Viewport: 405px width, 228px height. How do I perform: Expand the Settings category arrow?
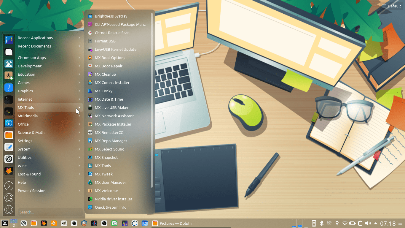point(79,141)
